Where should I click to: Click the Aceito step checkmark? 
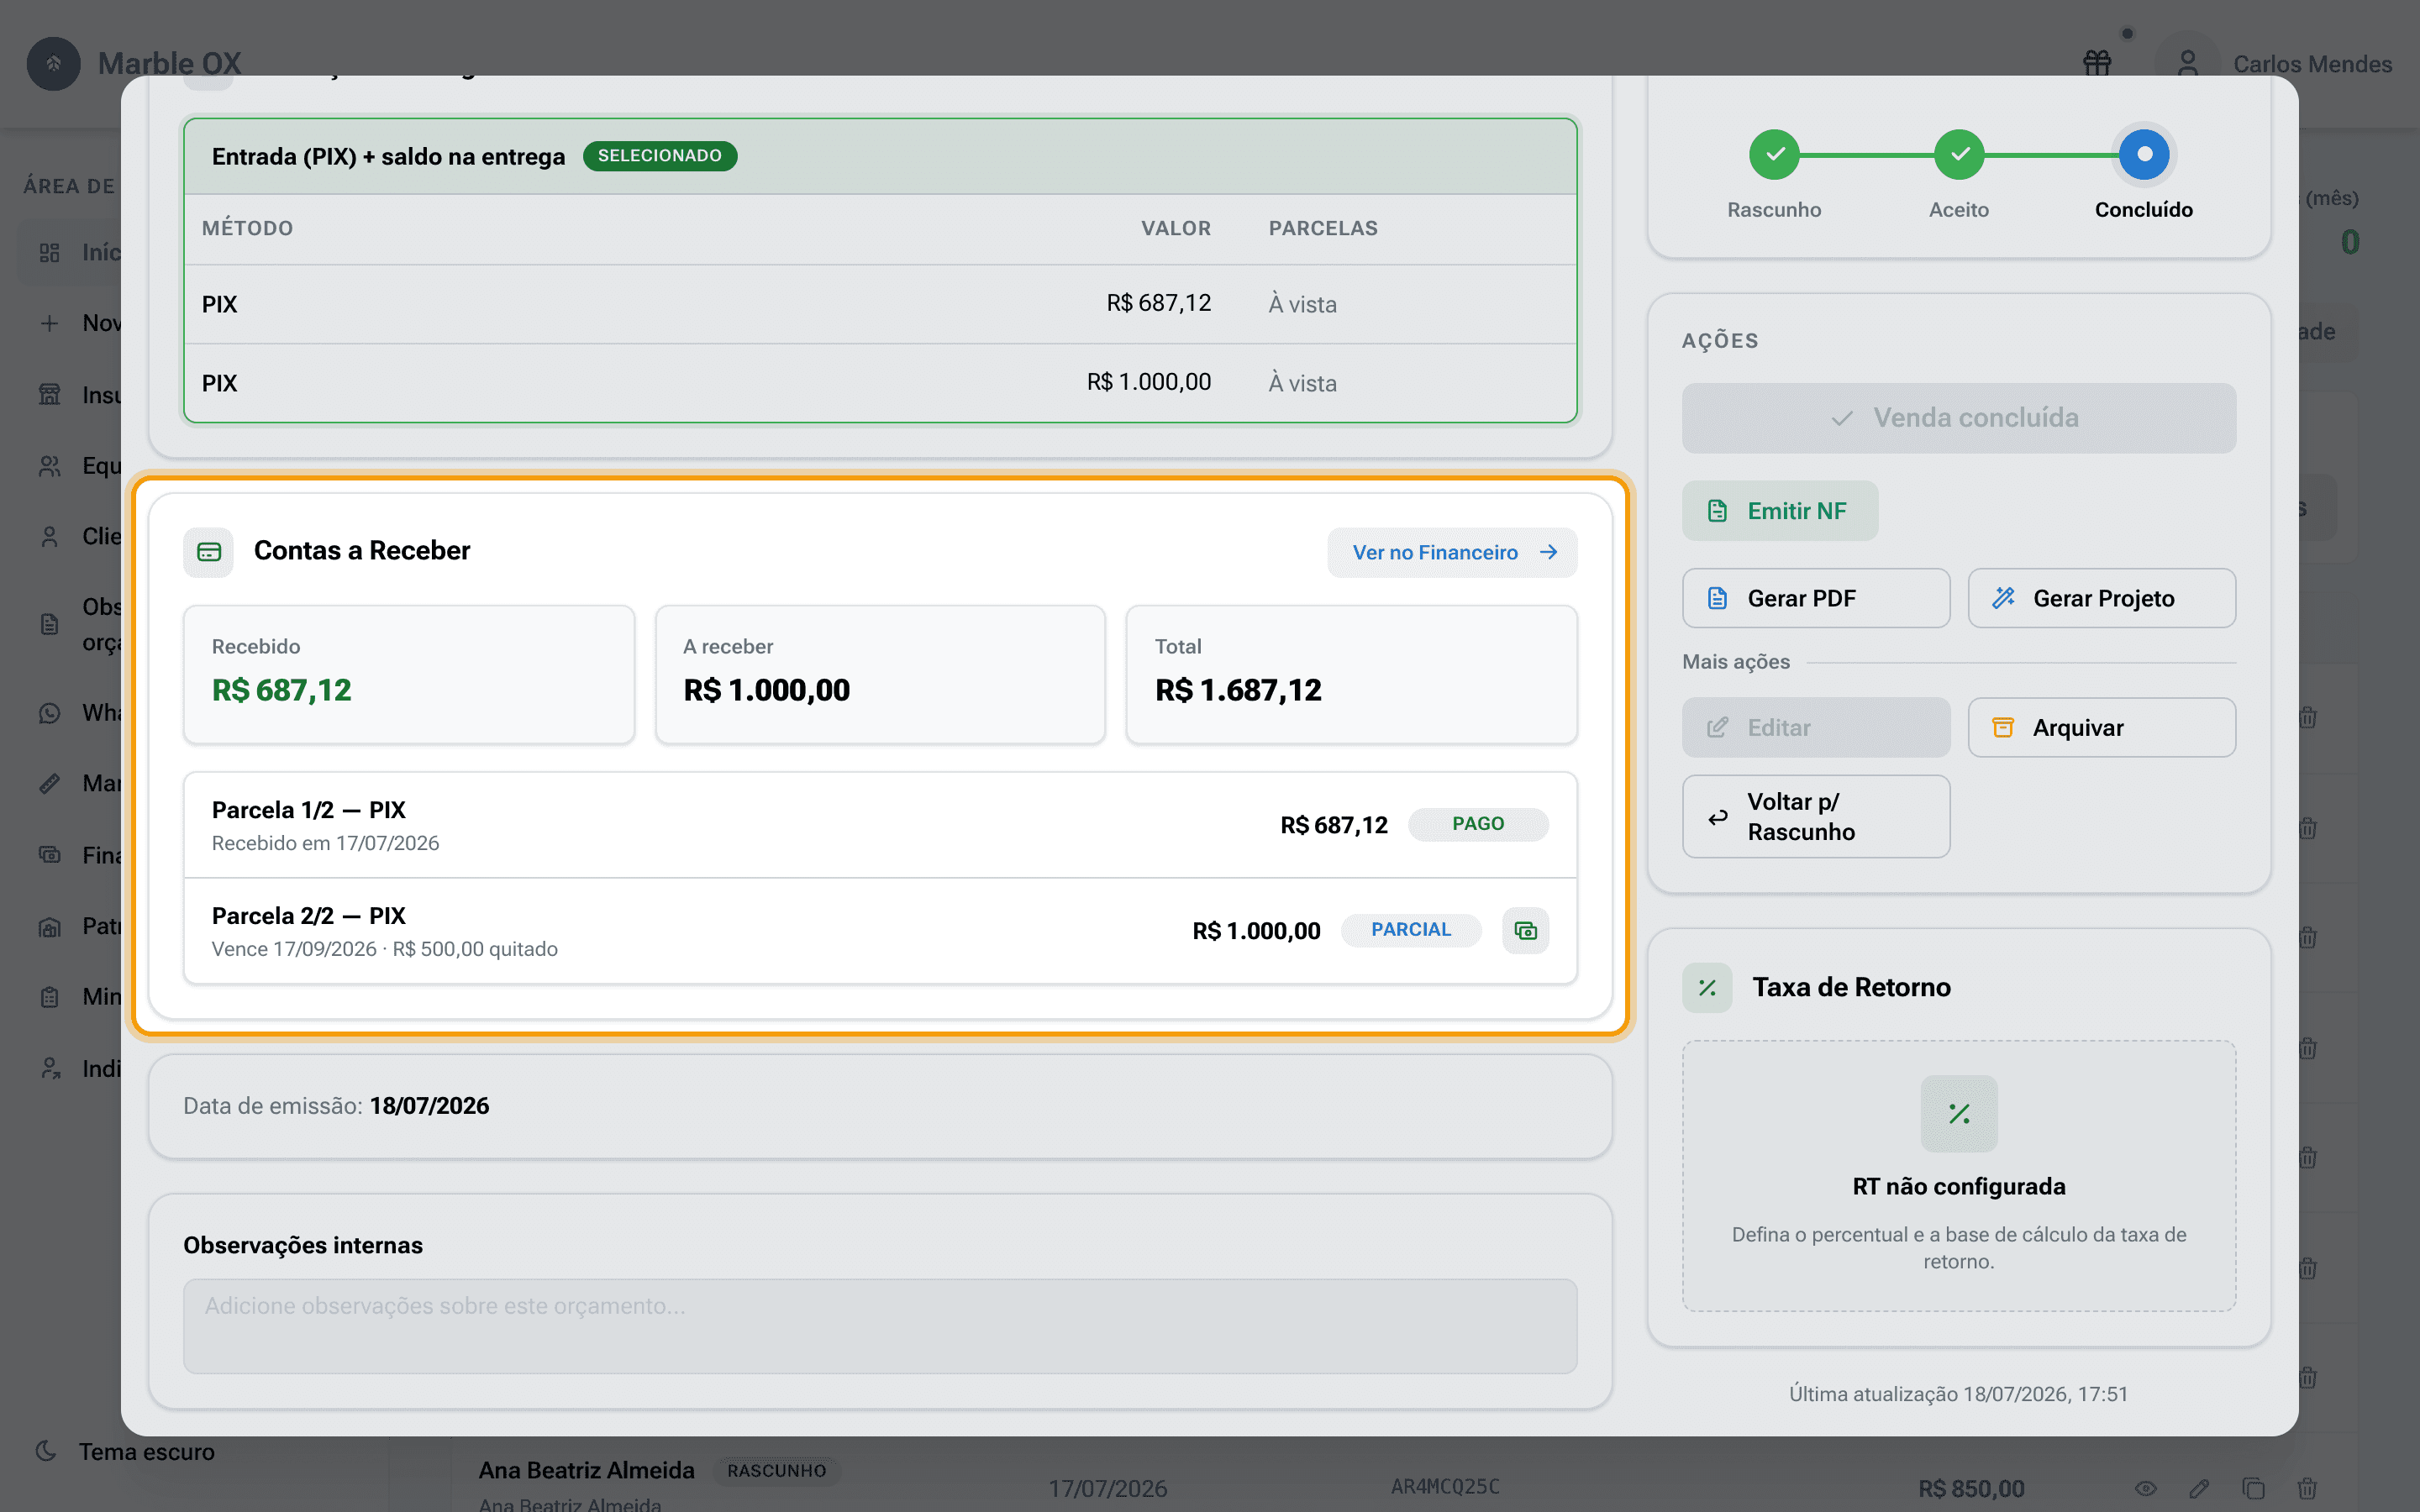(1958, 154)
